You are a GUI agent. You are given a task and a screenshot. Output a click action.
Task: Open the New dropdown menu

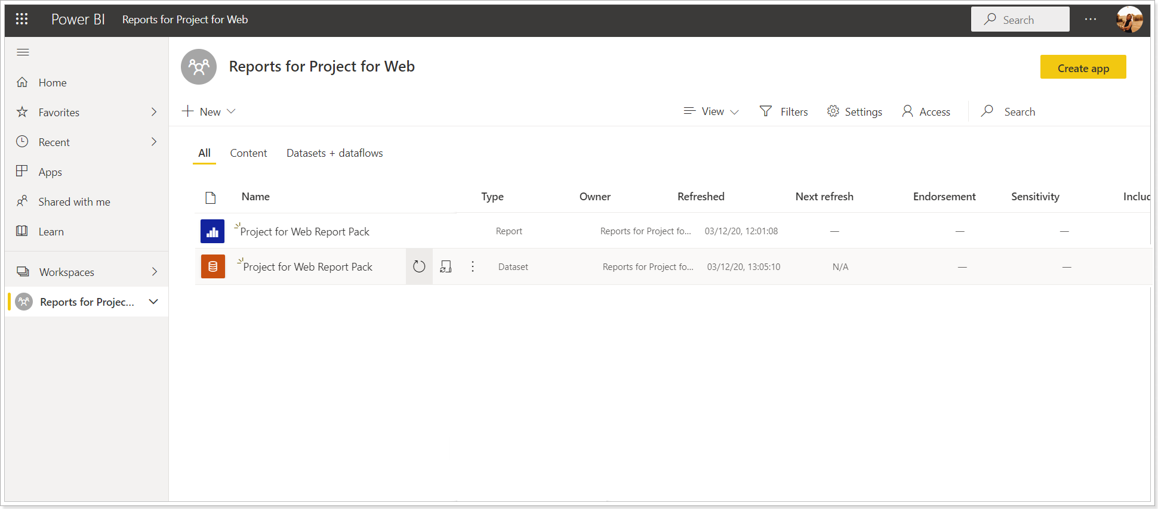(x=210, y=111)
